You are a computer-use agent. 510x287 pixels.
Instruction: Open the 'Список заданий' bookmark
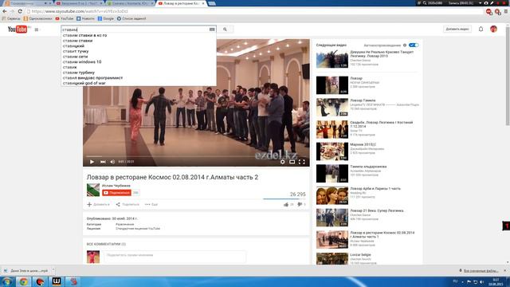[131, 19]
